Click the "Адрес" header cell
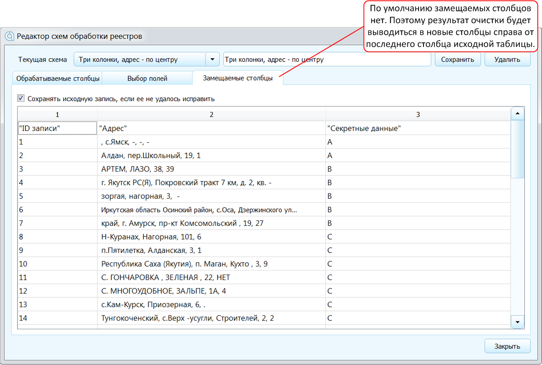 point(212,128)
